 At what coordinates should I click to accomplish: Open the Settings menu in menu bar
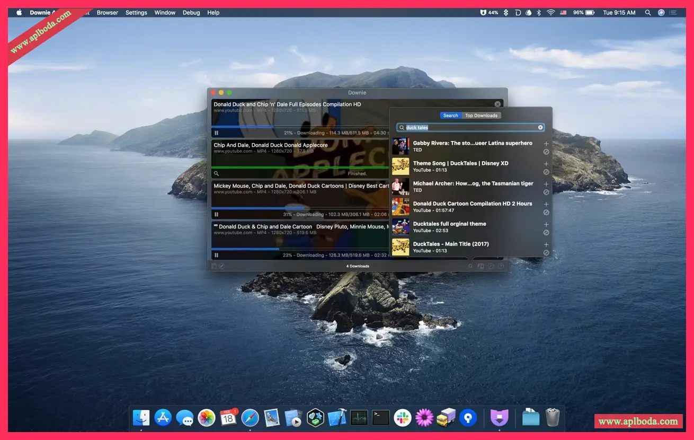[136, 13]
